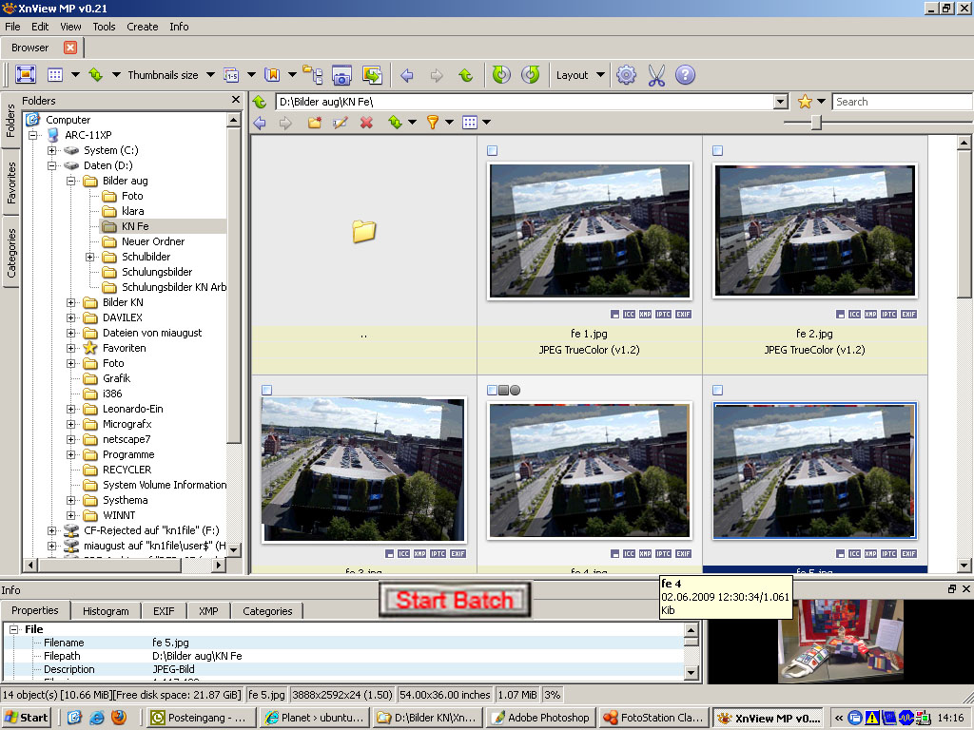Click the thumbnail size slider handle

coord(816,123)
